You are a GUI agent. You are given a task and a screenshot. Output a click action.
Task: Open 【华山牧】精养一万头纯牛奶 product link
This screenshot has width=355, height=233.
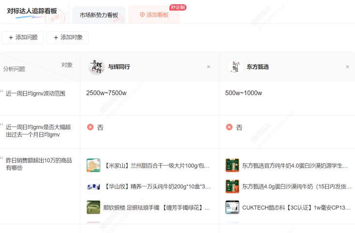tap(157, 187)
